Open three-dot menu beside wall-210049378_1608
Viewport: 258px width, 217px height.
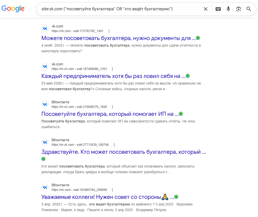112,107
